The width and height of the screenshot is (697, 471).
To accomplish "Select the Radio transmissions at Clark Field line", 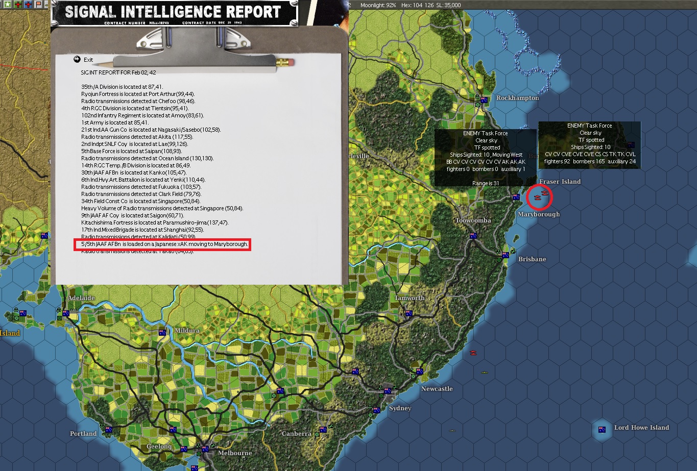I will pos(141,194).
